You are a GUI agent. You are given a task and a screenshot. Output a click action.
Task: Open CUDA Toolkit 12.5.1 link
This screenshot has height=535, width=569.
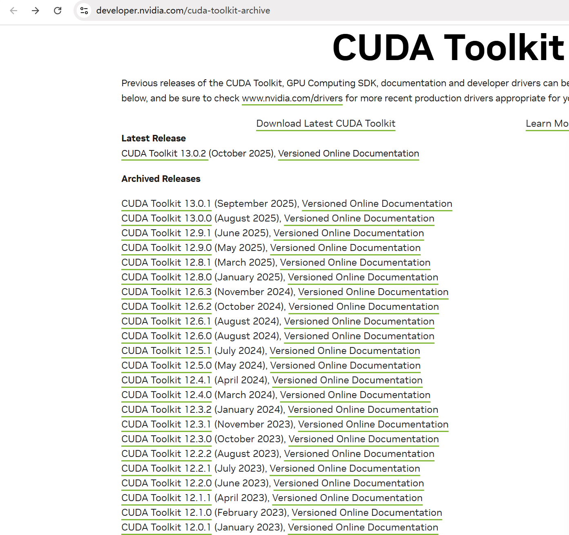166,351
